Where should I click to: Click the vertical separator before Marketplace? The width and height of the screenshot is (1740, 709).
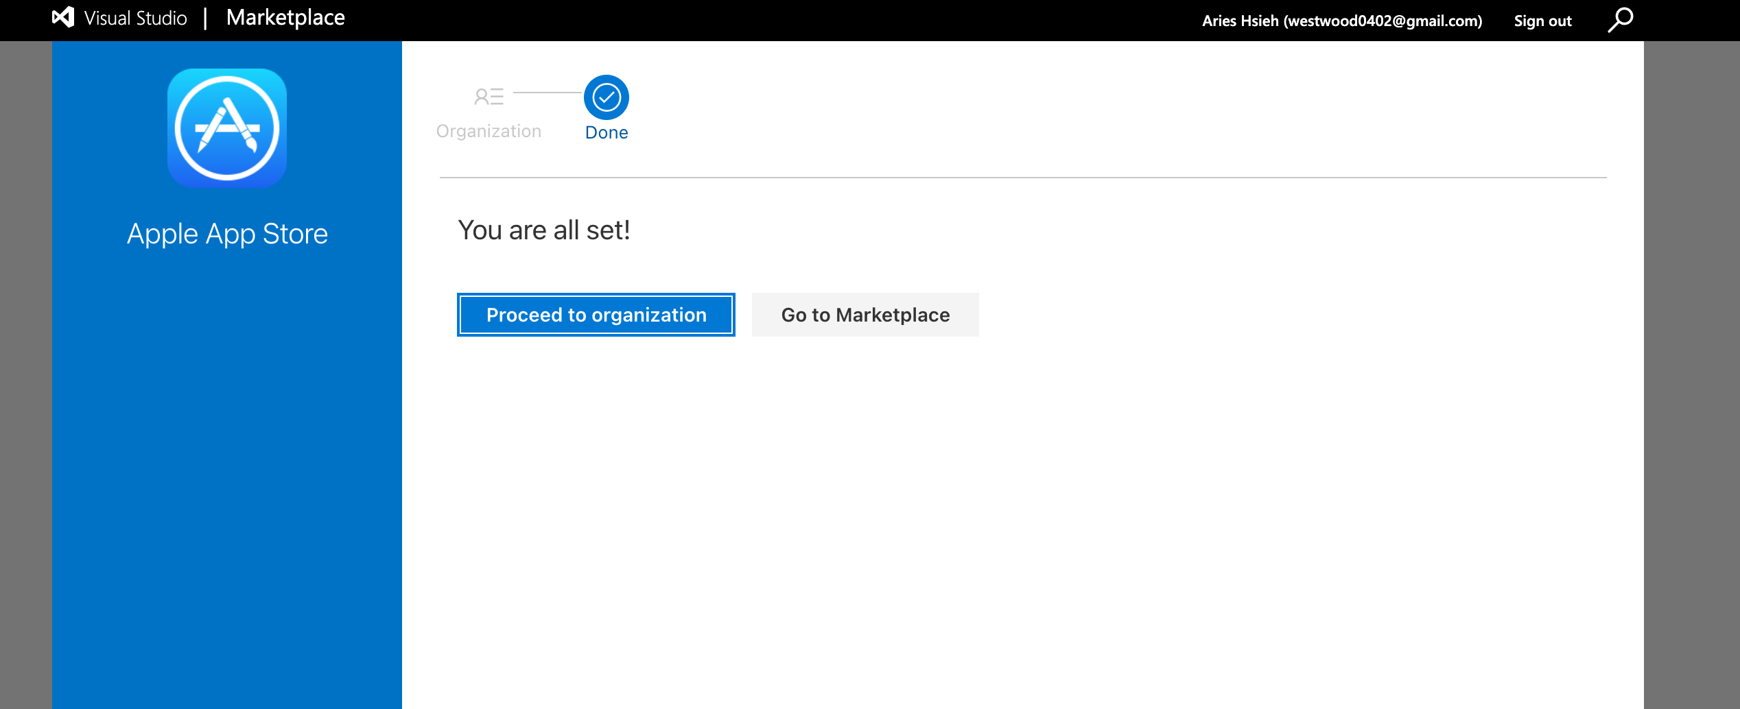click(x=205, y=19)
